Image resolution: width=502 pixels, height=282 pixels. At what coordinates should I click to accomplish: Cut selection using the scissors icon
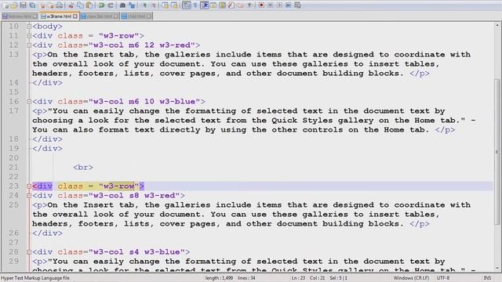coord(71,5)
